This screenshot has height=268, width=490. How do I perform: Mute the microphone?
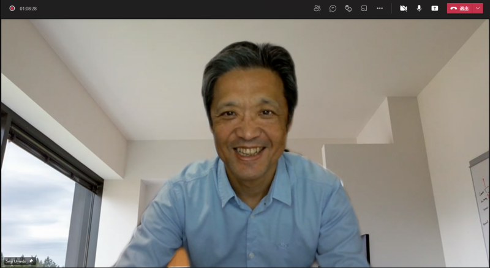(x=419, y=9)
